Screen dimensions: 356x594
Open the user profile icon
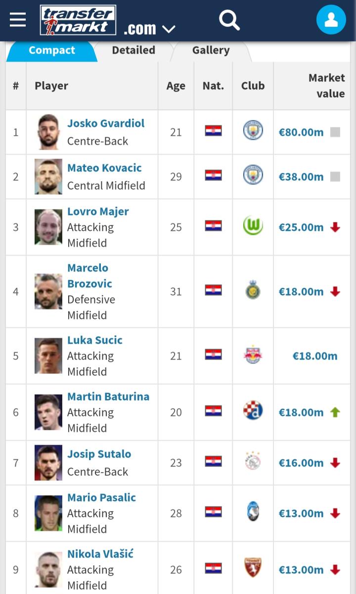click(x=331, y=20)
